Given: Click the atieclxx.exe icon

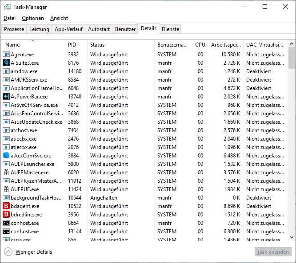Looking at the screenshot, I should point(6,139).
